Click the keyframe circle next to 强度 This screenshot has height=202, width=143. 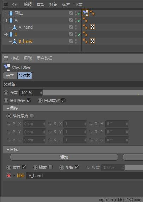coord(6,93)
